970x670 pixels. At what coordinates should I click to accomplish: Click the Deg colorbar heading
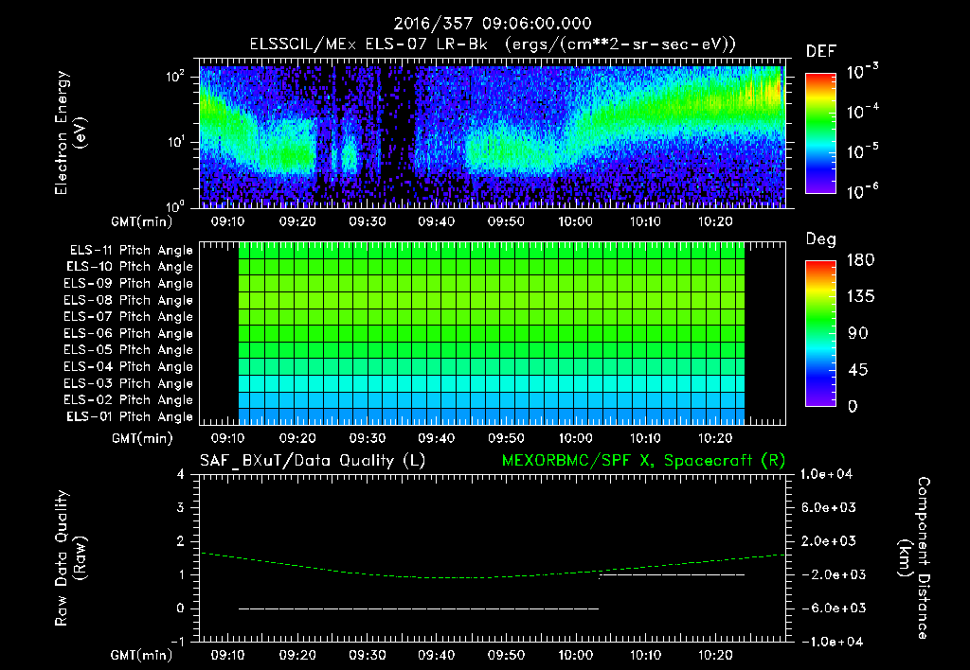[821, 239]
